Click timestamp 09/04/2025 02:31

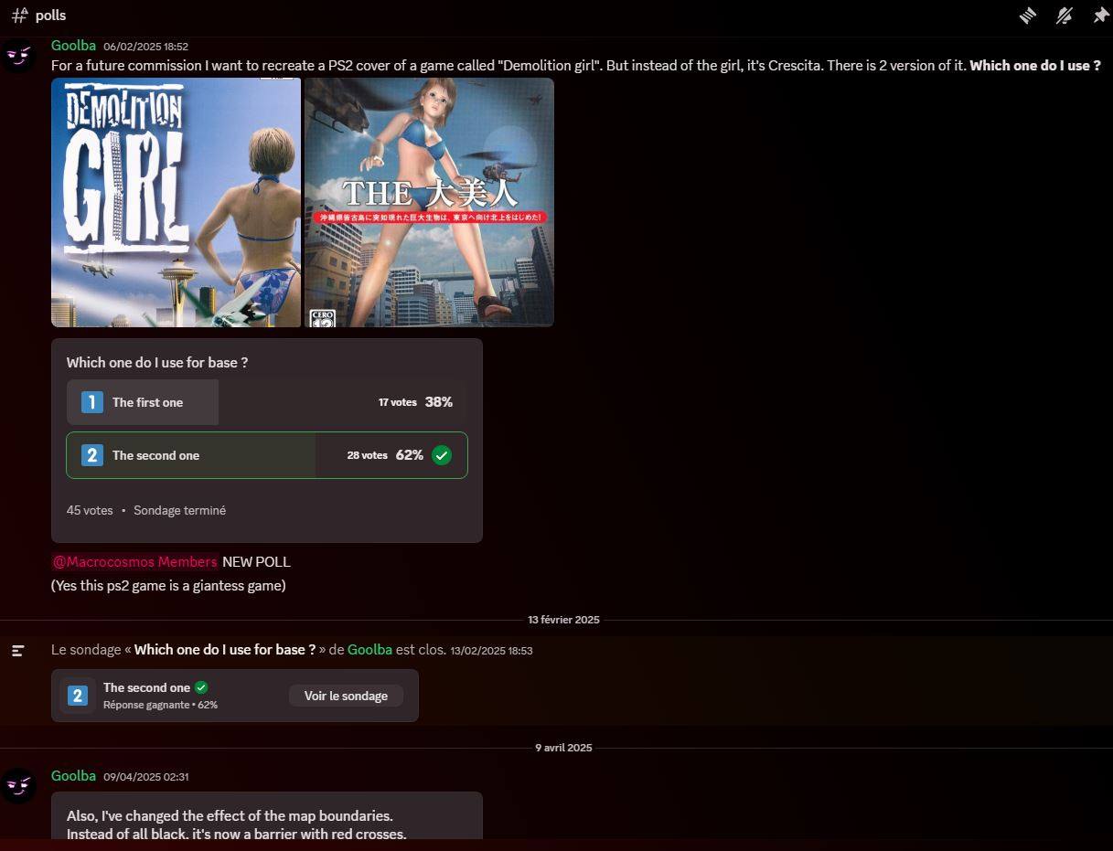pos(145,776)
